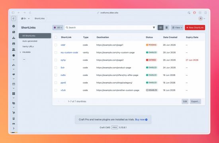Expand the chevron below the warning triangle icon
Screen dimensions: 219x143
pos(14,69)
